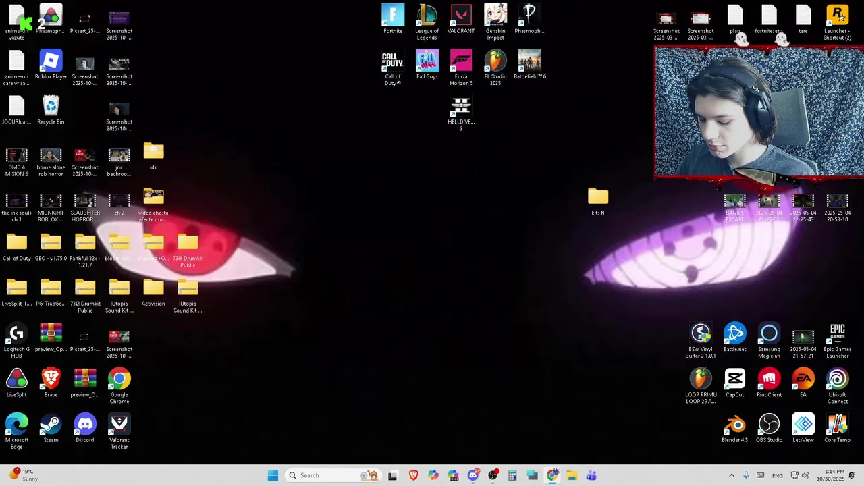Click the home alone rob horror video

(51, 162)
